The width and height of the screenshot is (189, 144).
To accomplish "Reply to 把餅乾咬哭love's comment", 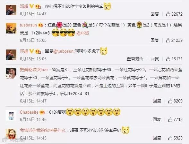I will tap(157, 101).
